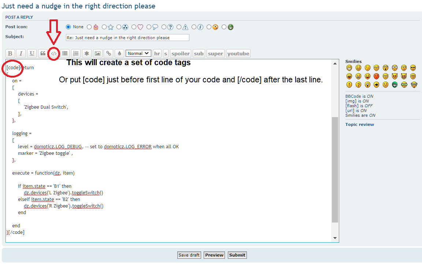The height and width of the screenshot is (269, 422).
Task: Select the question mark post icon
Action: click(164, 27)
